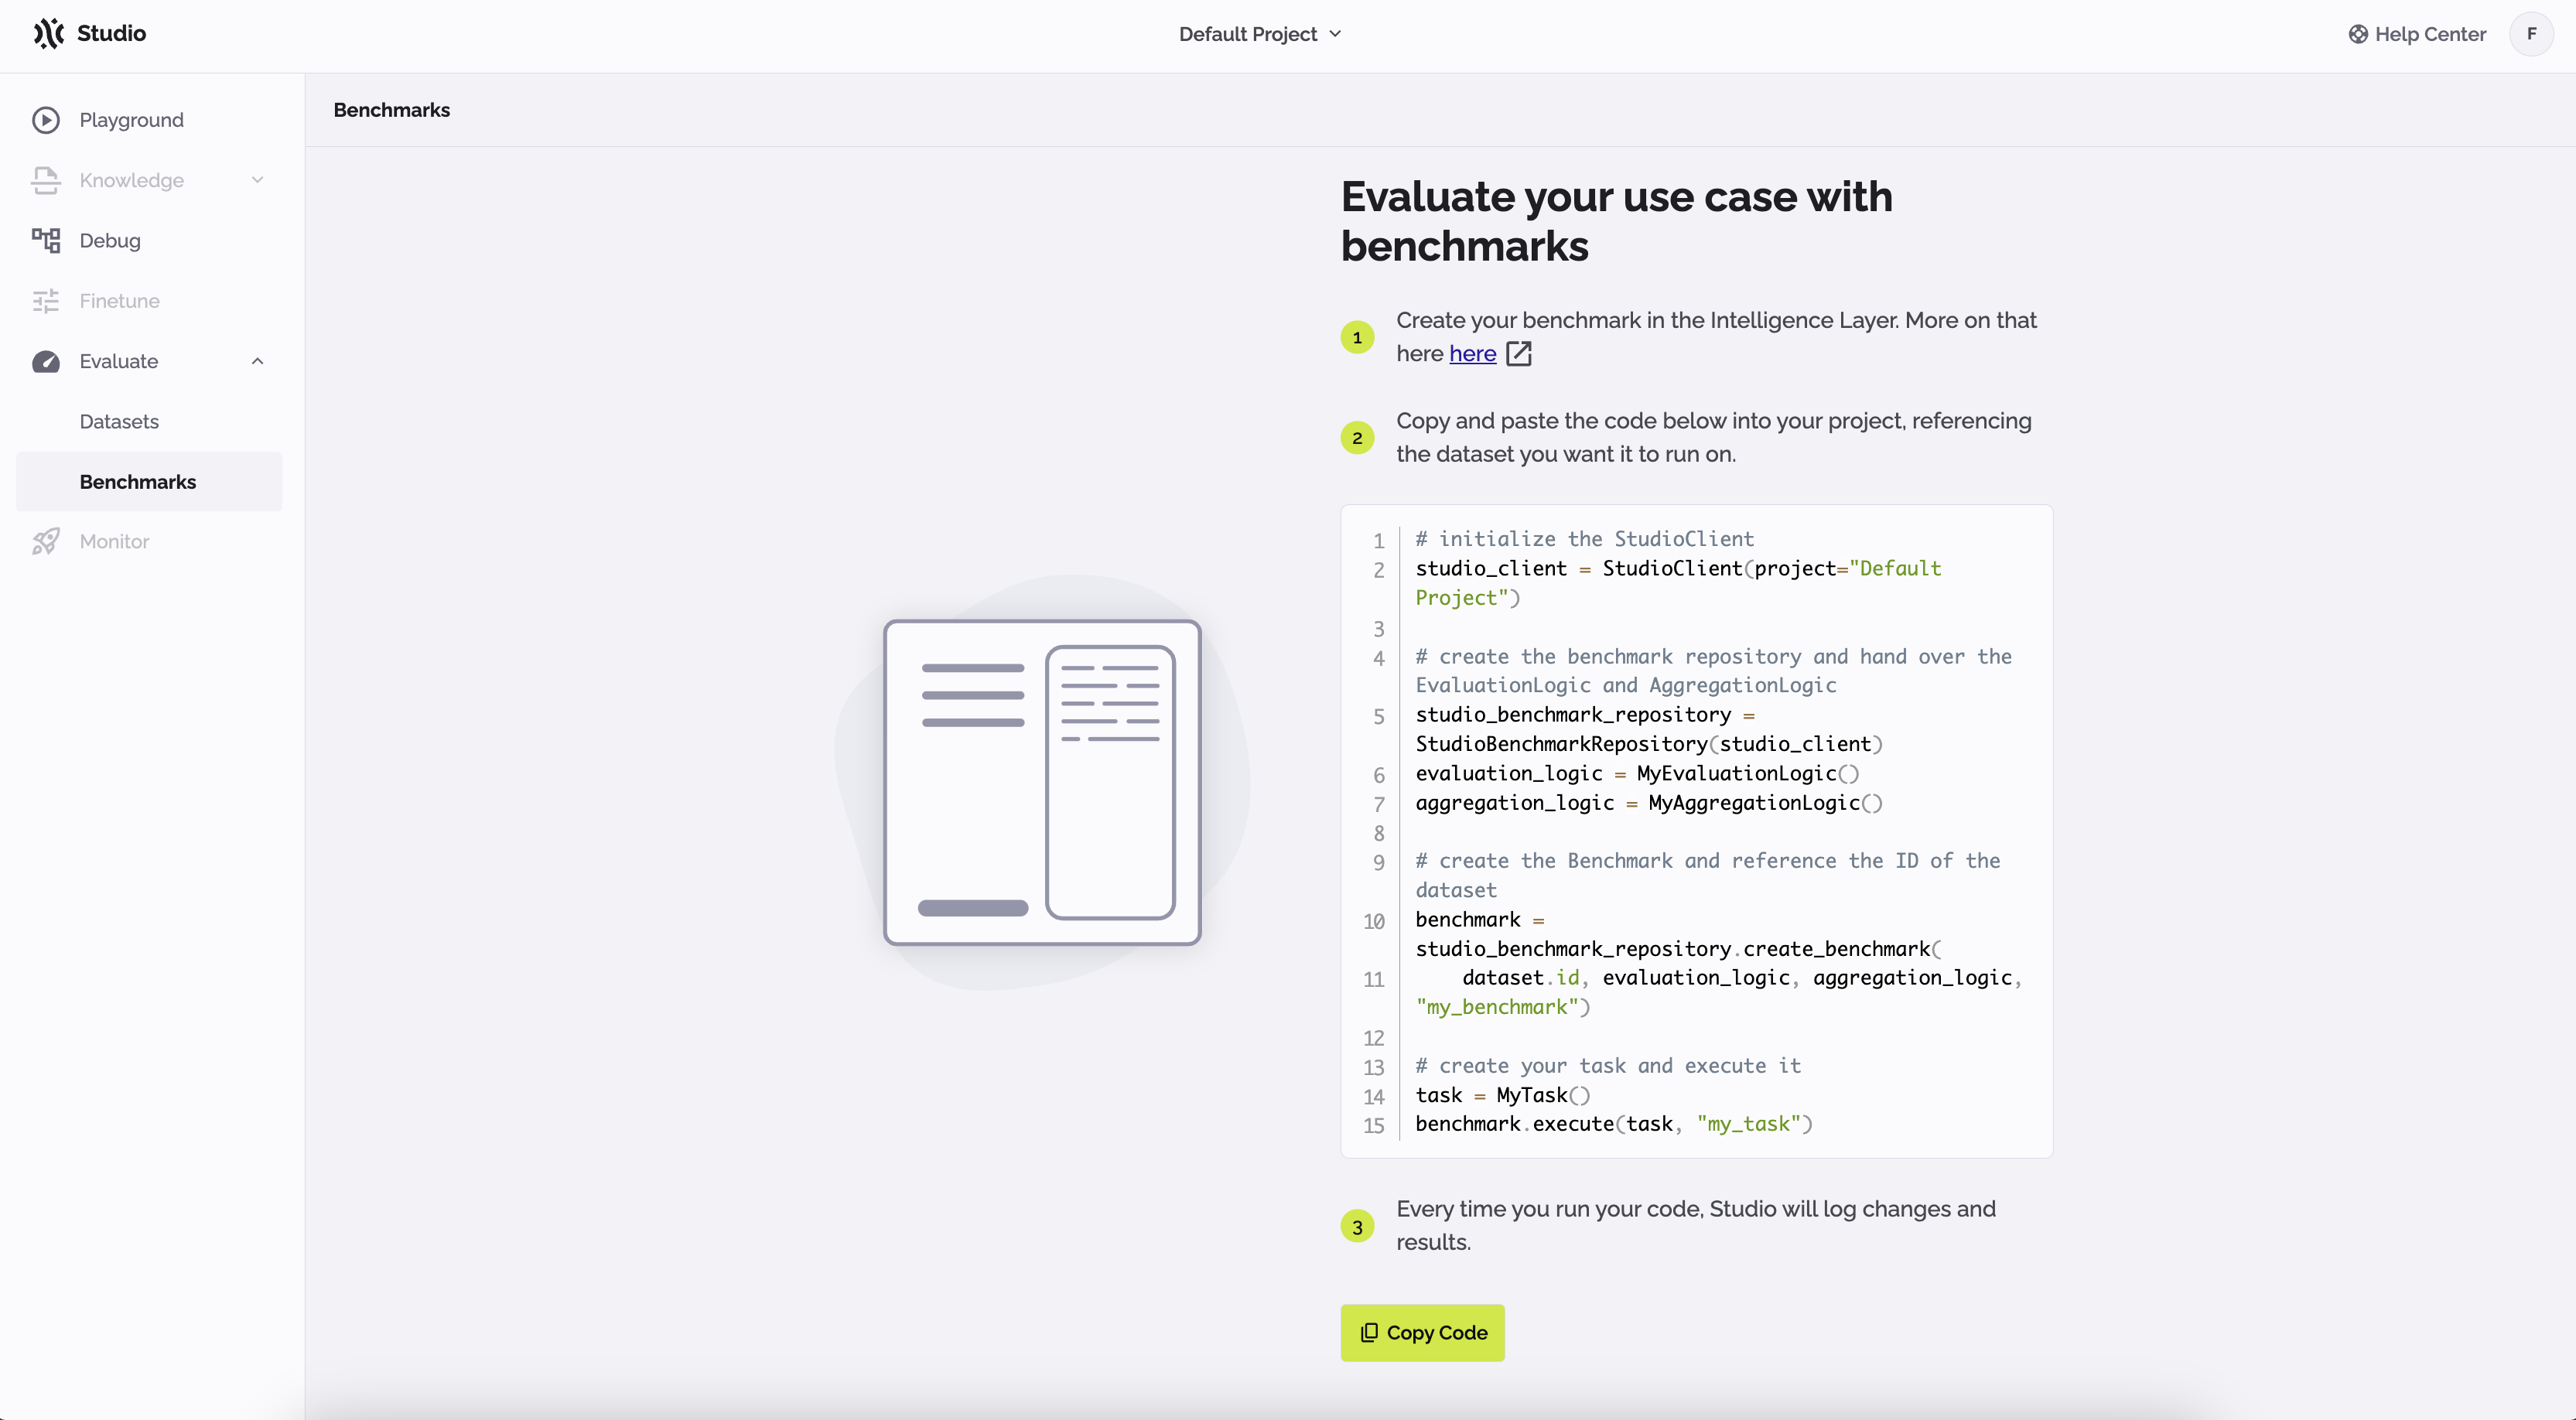This screenshot has width=2576, height=1420.
Task: Click the copy icon inside Copy Code button
Action: [1369, 1332]
